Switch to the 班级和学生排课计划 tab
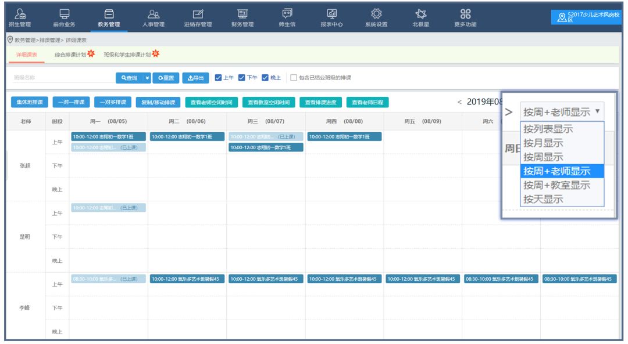 pyautogui.click(x=127, y=55)
